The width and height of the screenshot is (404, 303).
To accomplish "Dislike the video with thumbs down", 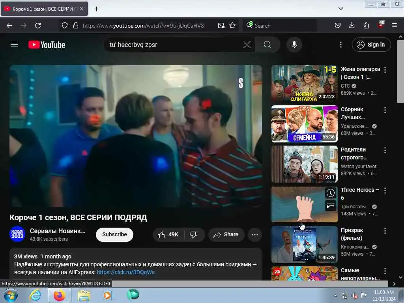I will (x=194, y=234).
